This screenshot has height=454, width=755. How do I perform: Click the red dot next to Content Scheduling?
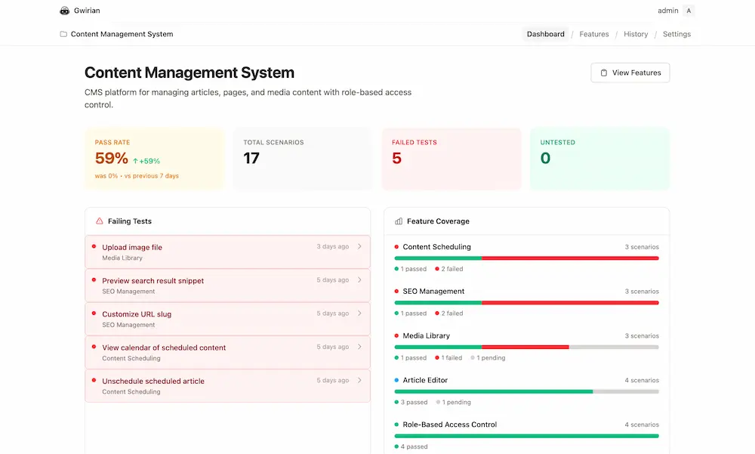[x=395, y=246]
